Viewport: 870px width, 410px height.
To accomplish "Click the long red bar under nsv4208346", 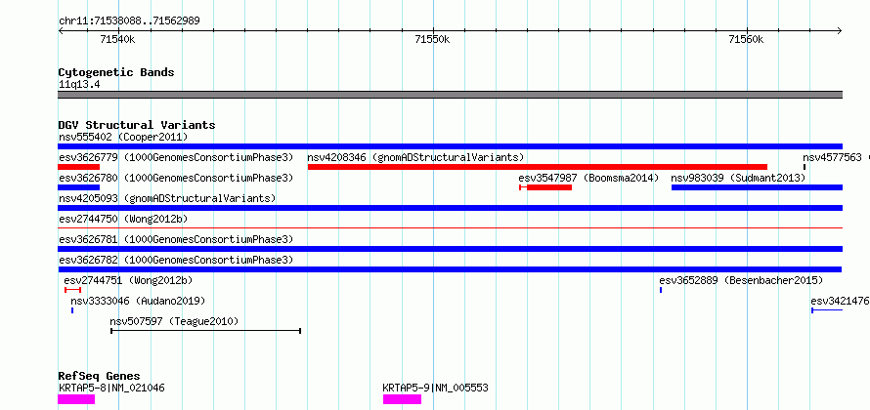I will pyautogui.click(x=538, y=167).
